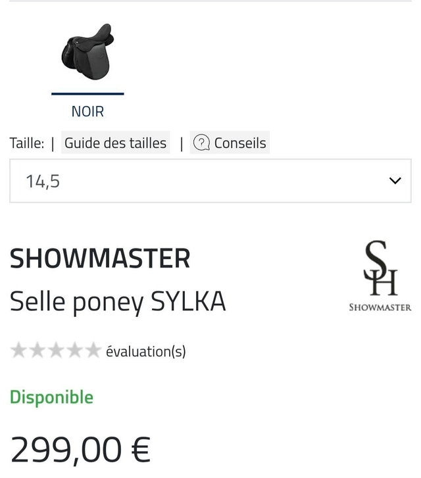Click the fourth rating star
The height and width of the screenshot is (478, 421).
[x=74, y=351]
